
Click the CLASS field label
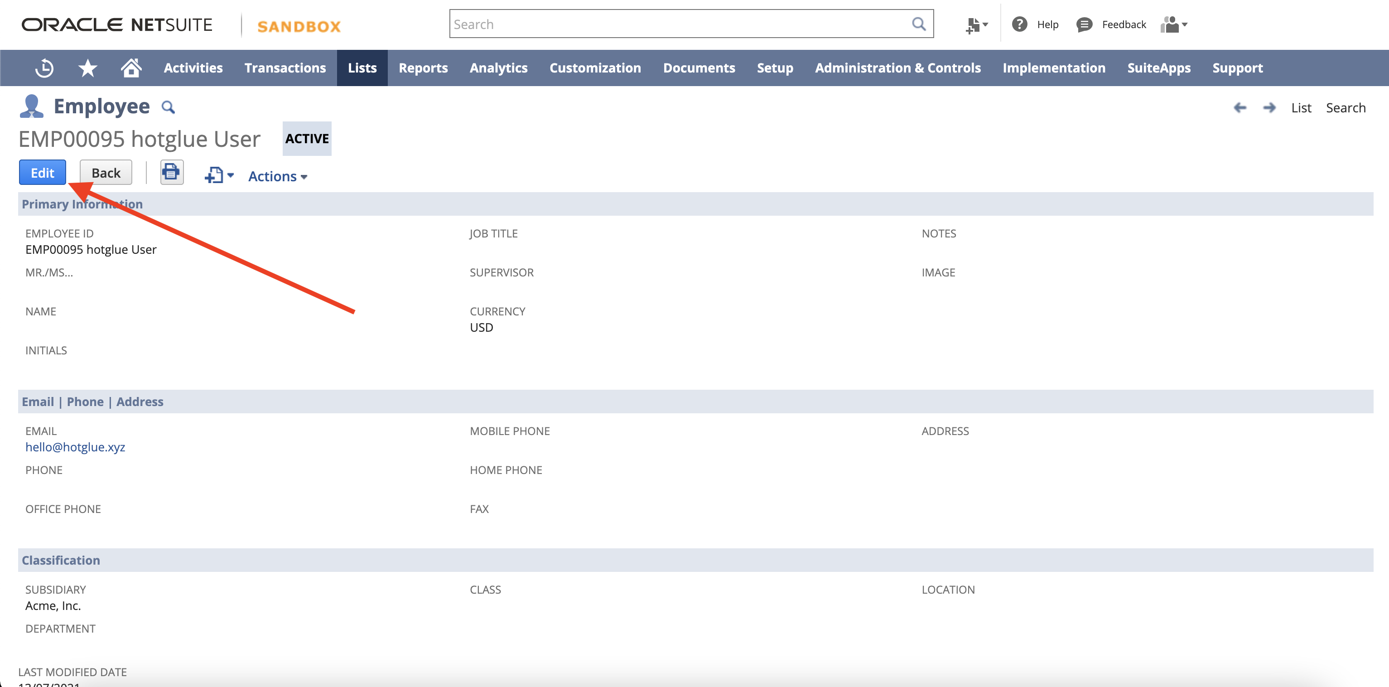click(485, 590)
